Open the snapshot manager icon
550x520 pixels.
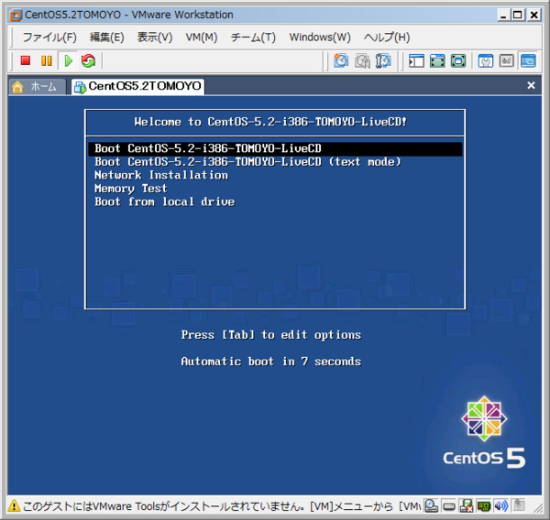tap(383, 60)
